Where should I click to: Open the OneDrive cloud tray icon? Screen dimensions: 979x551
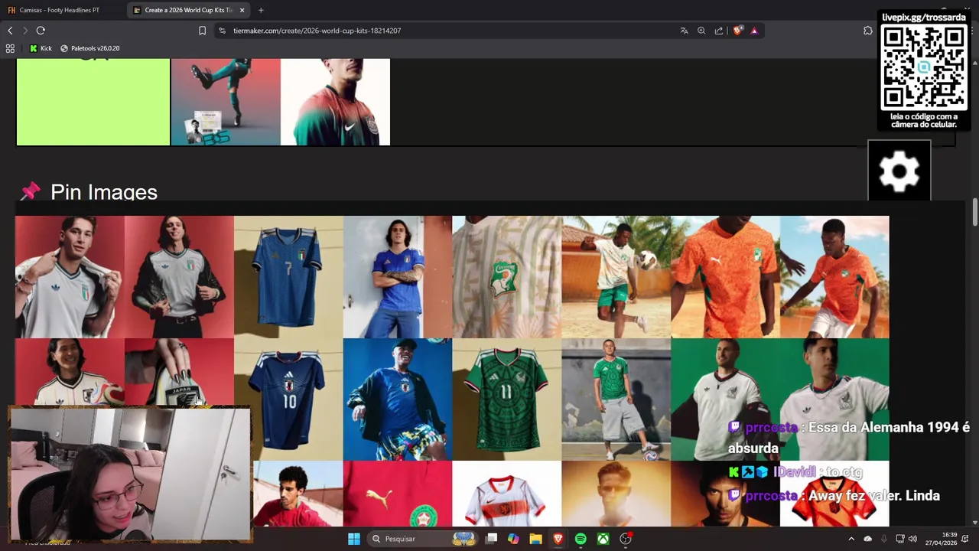(867, 539)
